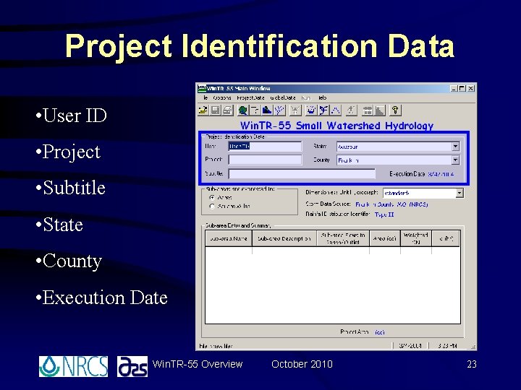The image size is (521, 390).
Task: Click the Weighted CN column header
Action: coord(416,238)
